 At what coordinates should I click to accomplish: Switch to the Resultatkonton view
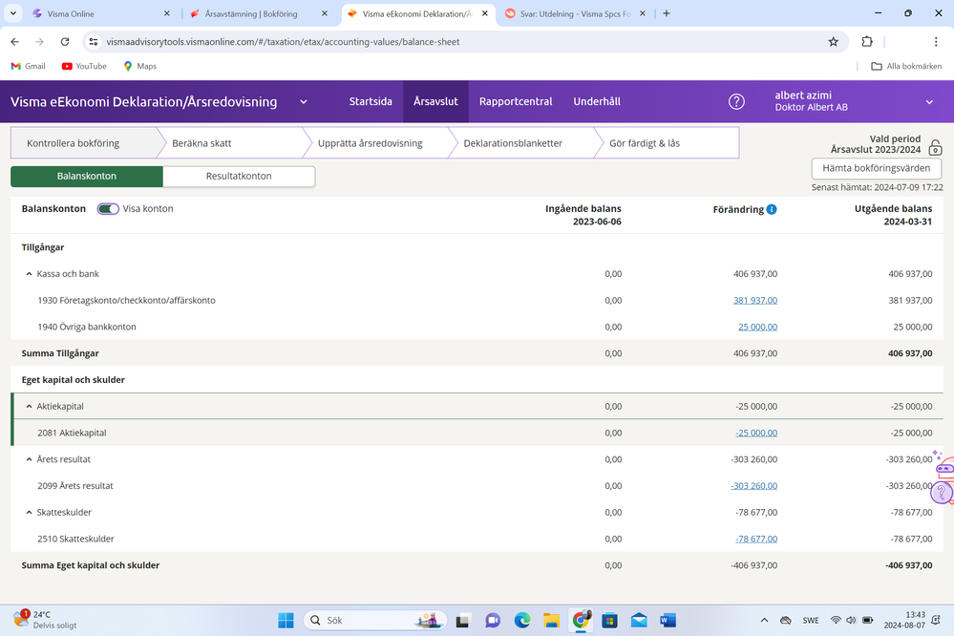[x=239, y=176]
